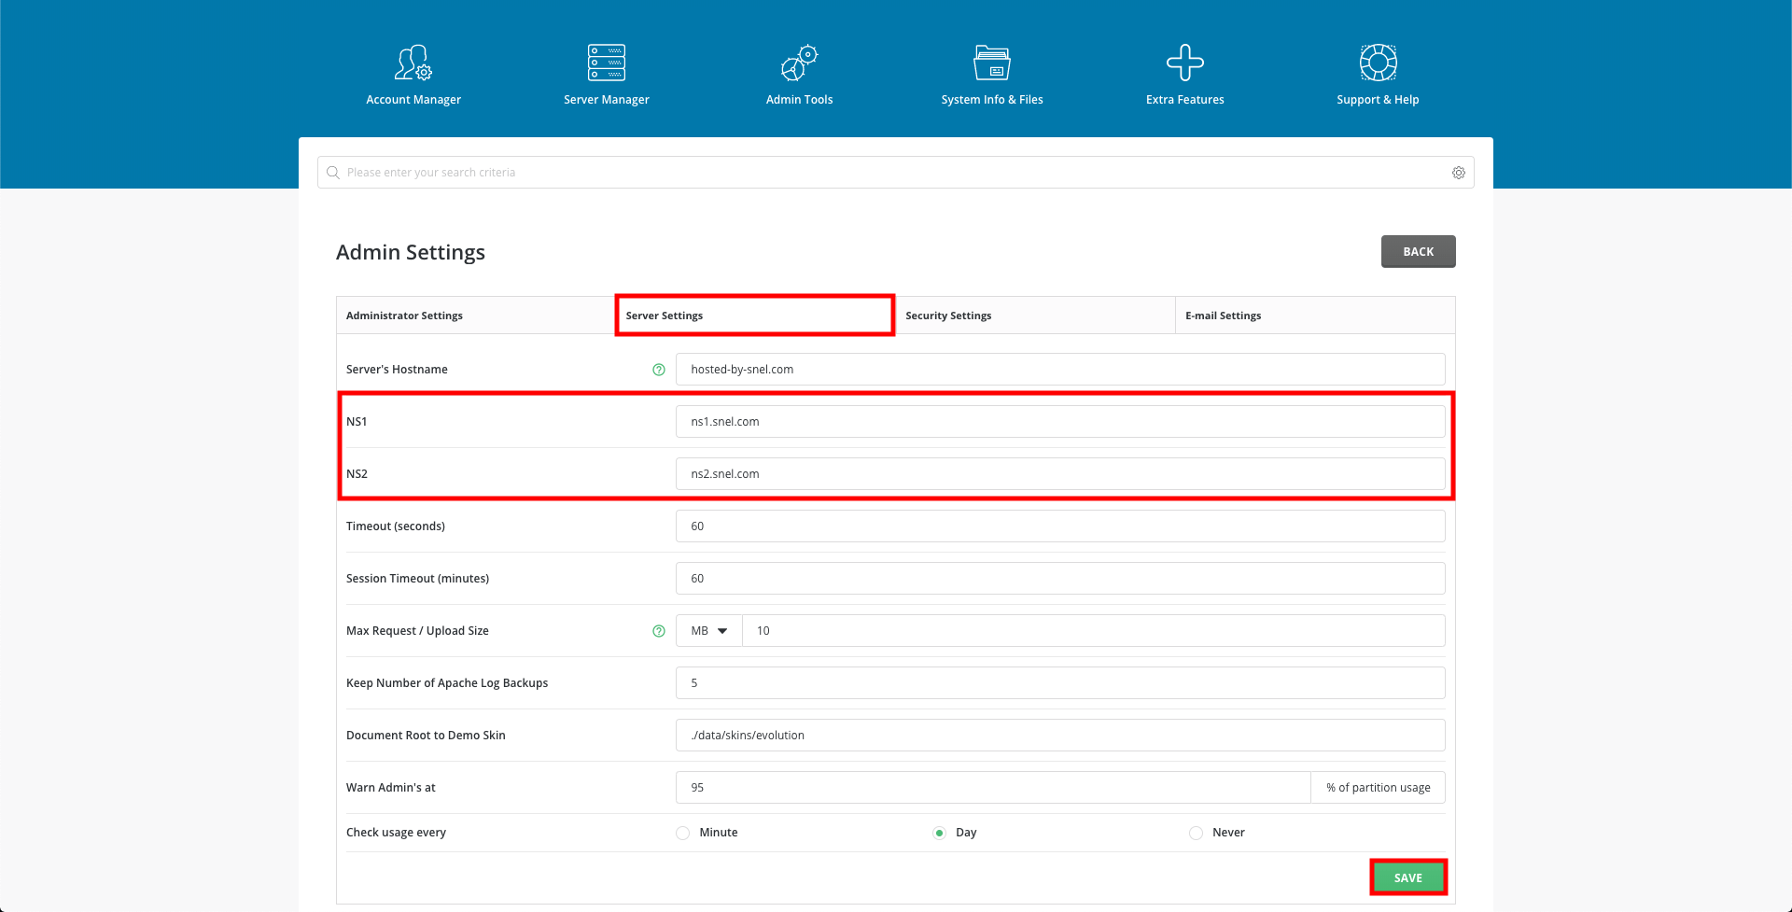
Task: Open the System Info & Files icon
Action: [992, 63]
